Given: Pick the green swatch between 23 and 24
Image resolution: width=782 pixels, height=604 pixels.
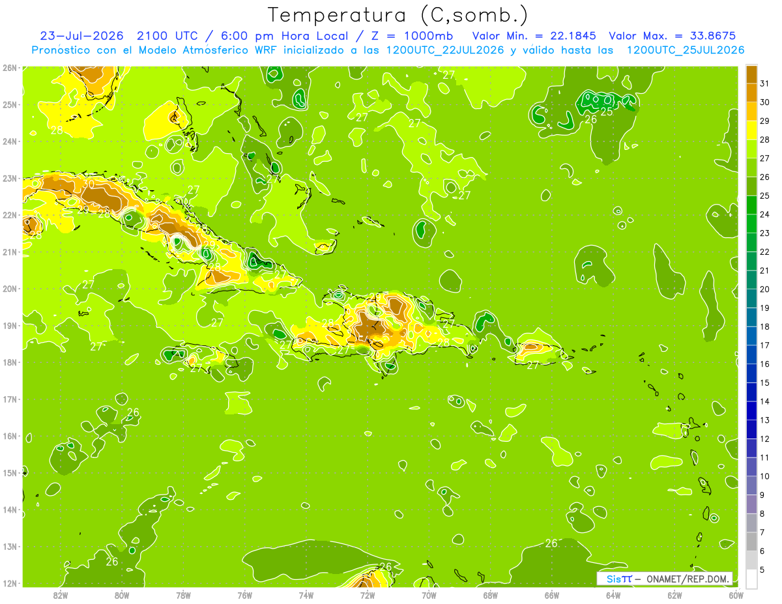Looking at the screenshot, I should 751,224.
